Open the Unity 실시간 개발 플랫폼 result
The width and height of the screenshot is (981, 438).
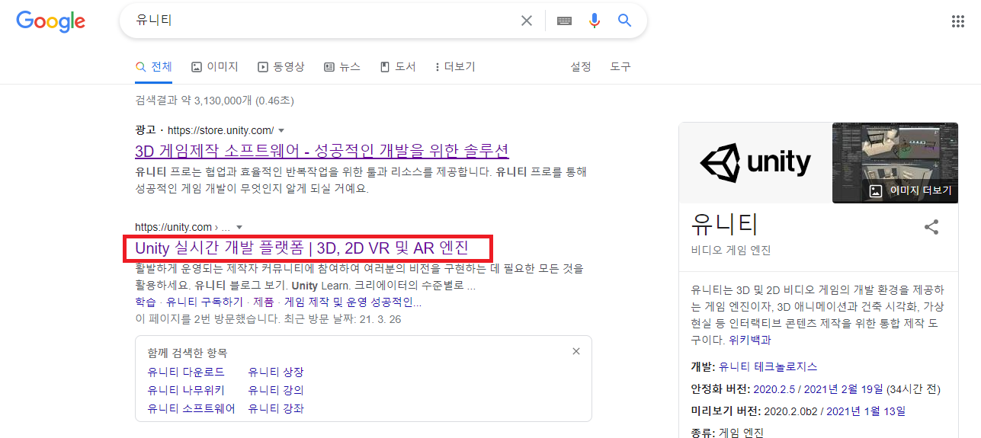302,248
